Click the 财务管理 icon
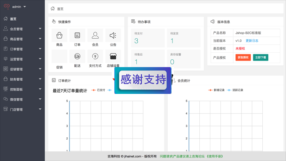Screen dimensions: 286x161 (6, 79)
